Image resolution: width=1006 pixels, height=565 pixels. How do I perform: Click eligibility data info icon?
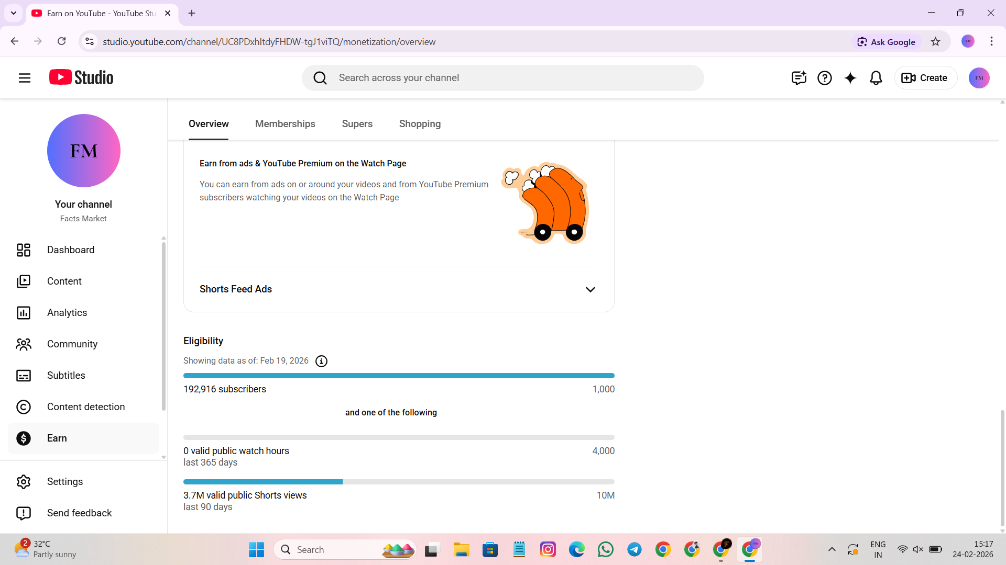pos(321,361)
